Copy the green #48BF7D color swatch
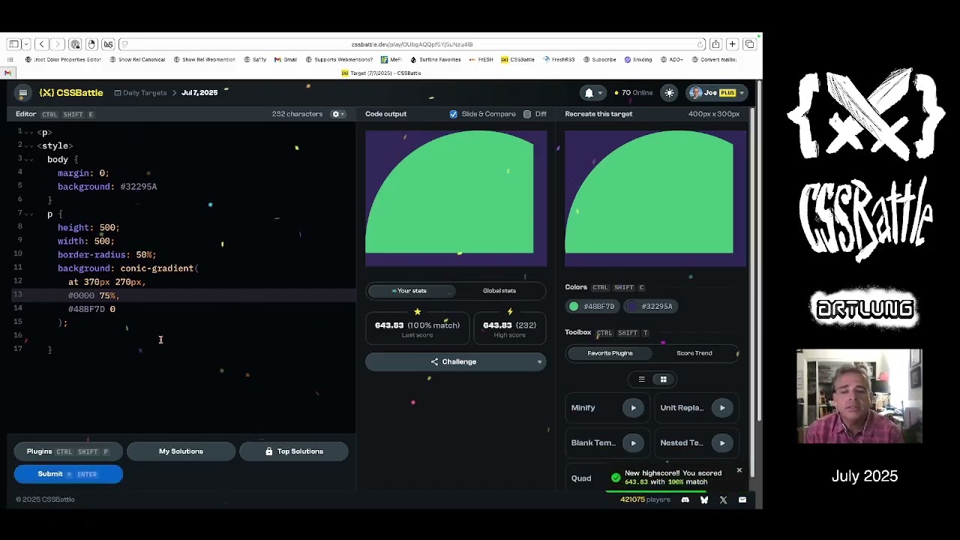The image size is (960, 540). pyautogui.click(x=592, y=306)
